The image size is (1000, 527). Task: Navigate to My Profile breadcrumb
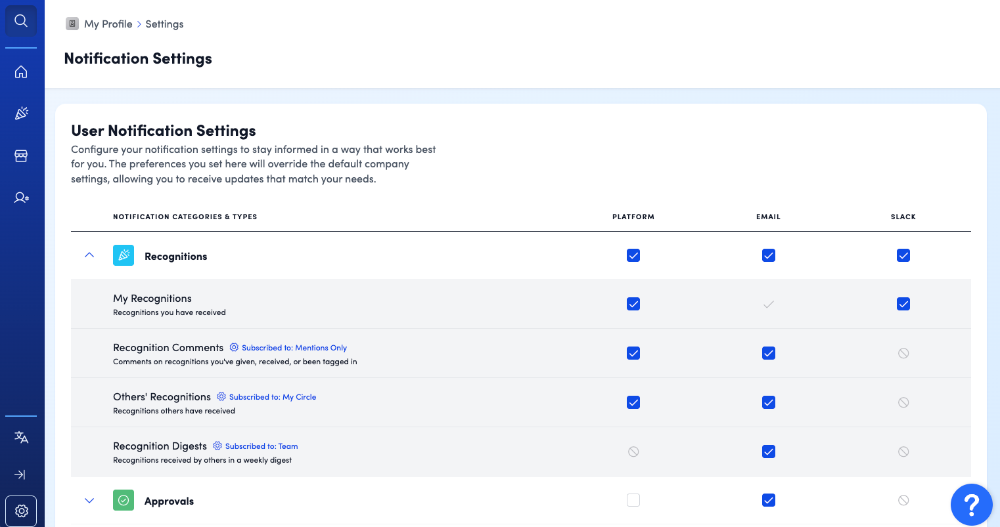[x=108, y=24]
